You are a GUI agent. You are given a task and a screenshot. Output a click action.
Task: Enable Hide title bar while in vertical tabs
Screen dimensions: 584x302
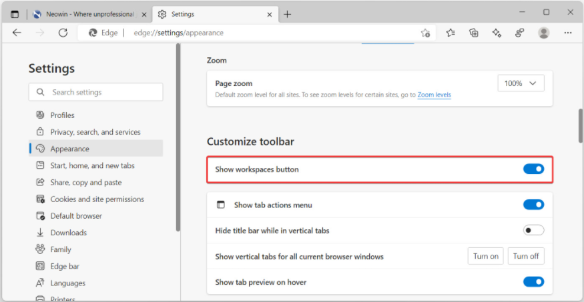tap(533, 230)
